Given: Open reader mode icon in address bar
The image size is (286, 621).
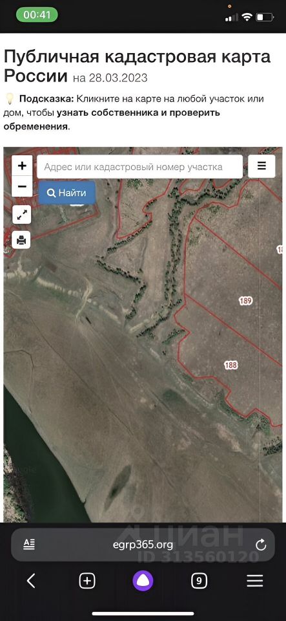Looking at the screenshot, I should (x=29, y=545).
